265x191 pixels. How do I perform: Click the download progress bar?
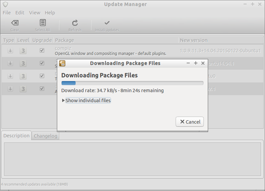coord(132,83)
